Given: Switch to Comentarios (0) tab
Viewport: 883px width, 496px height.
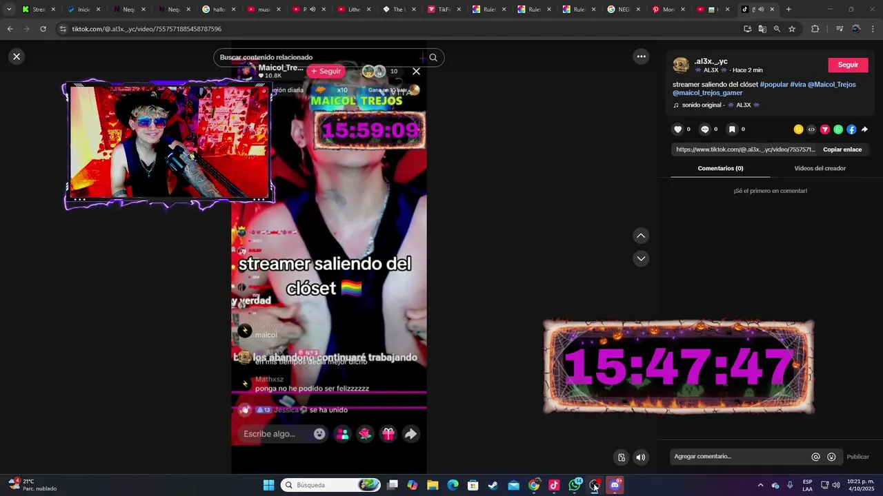Looking at the screenshot, I should coord(720,168).
